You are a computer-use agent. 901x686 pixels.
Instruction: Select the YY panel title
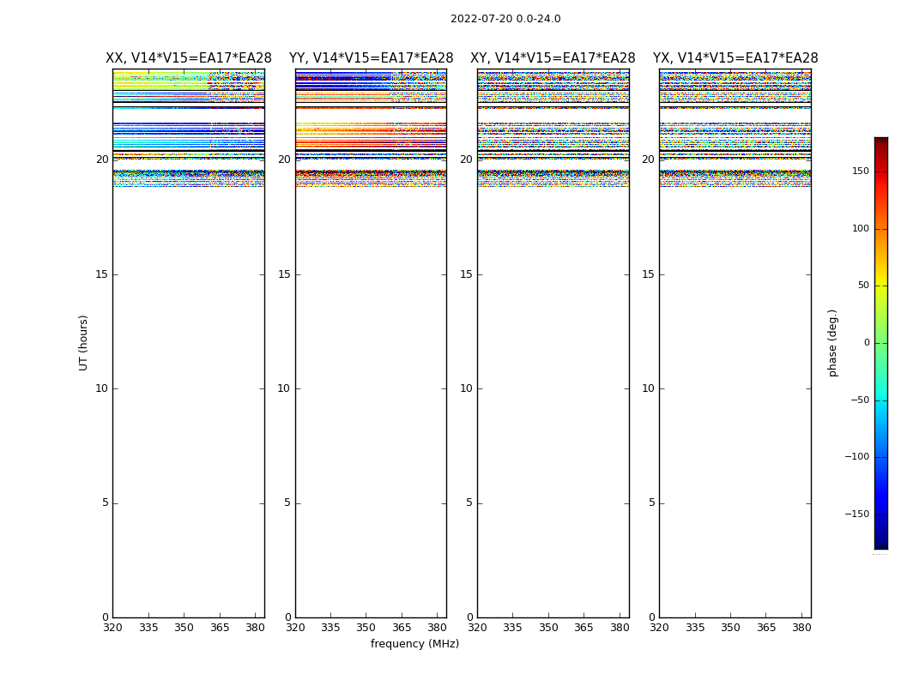371,58
